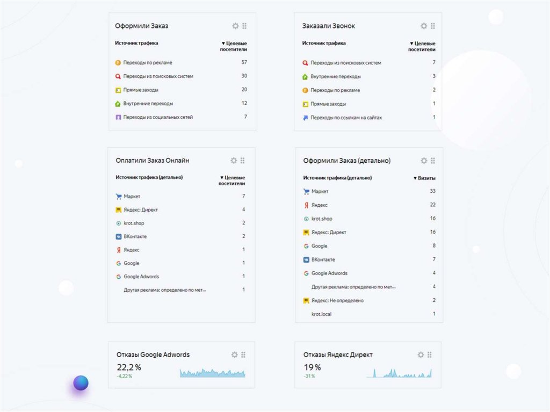Screen dimensions: 550x412
Task: Open Внутренние переходы in Заказали Звонок widget
Action: (335, 77)
